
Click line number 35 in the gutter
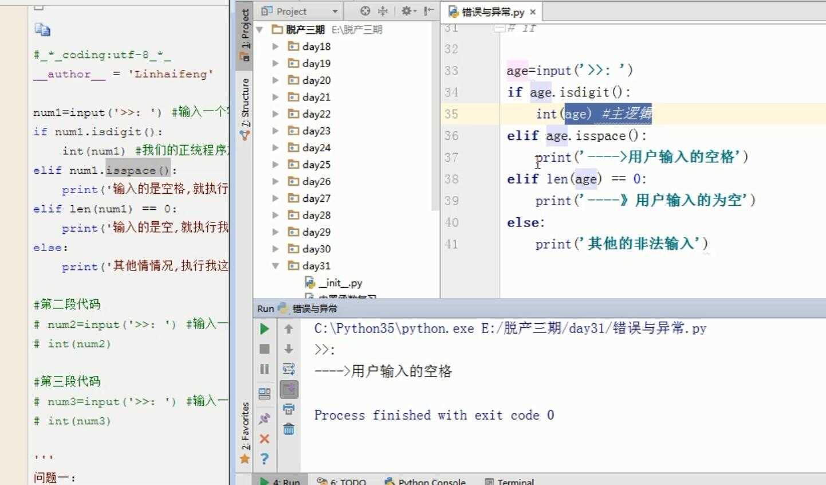click(451, 114)
